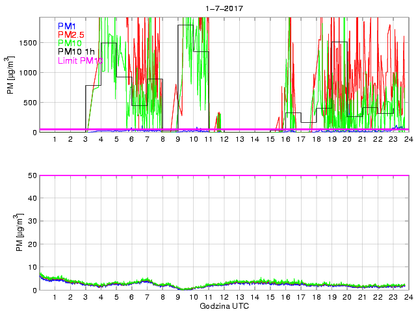
Task: Select the red PM2.5 legend label
Action: pyautogui.click(x=71, y=34)
